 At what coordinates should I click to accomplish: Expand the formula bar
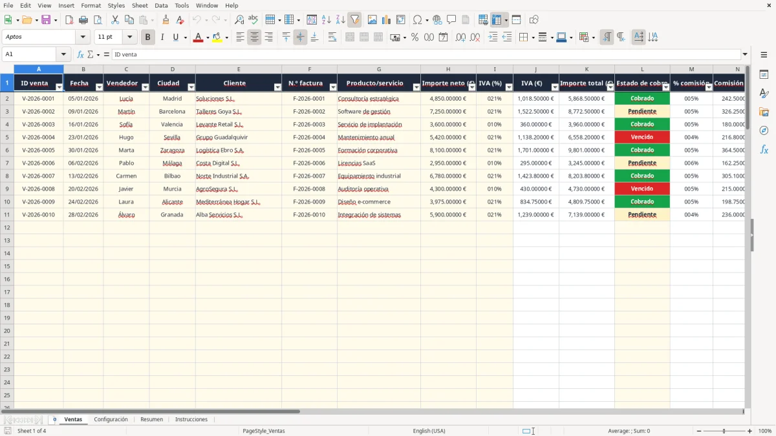tap(745, 54)
